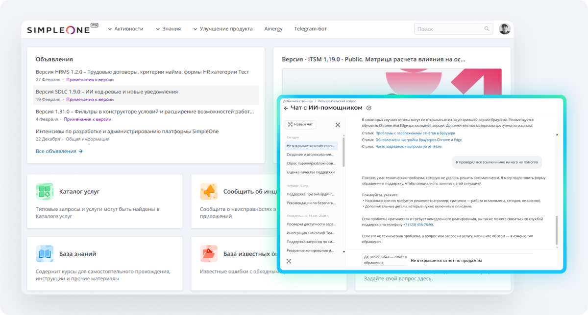Click user message Я проверил все ссылки
Viewport: 588px width, 315px height.
tap(497, 162)
